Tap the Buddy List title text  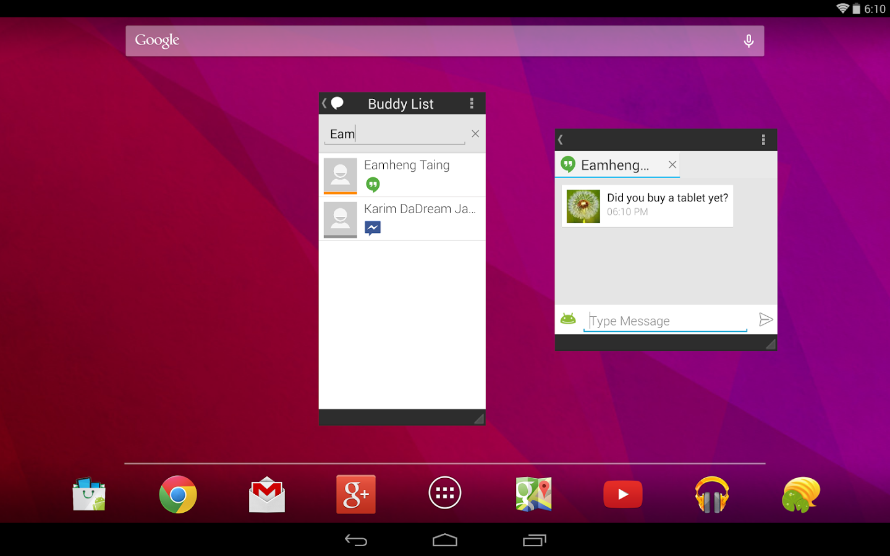click(400, 104)
